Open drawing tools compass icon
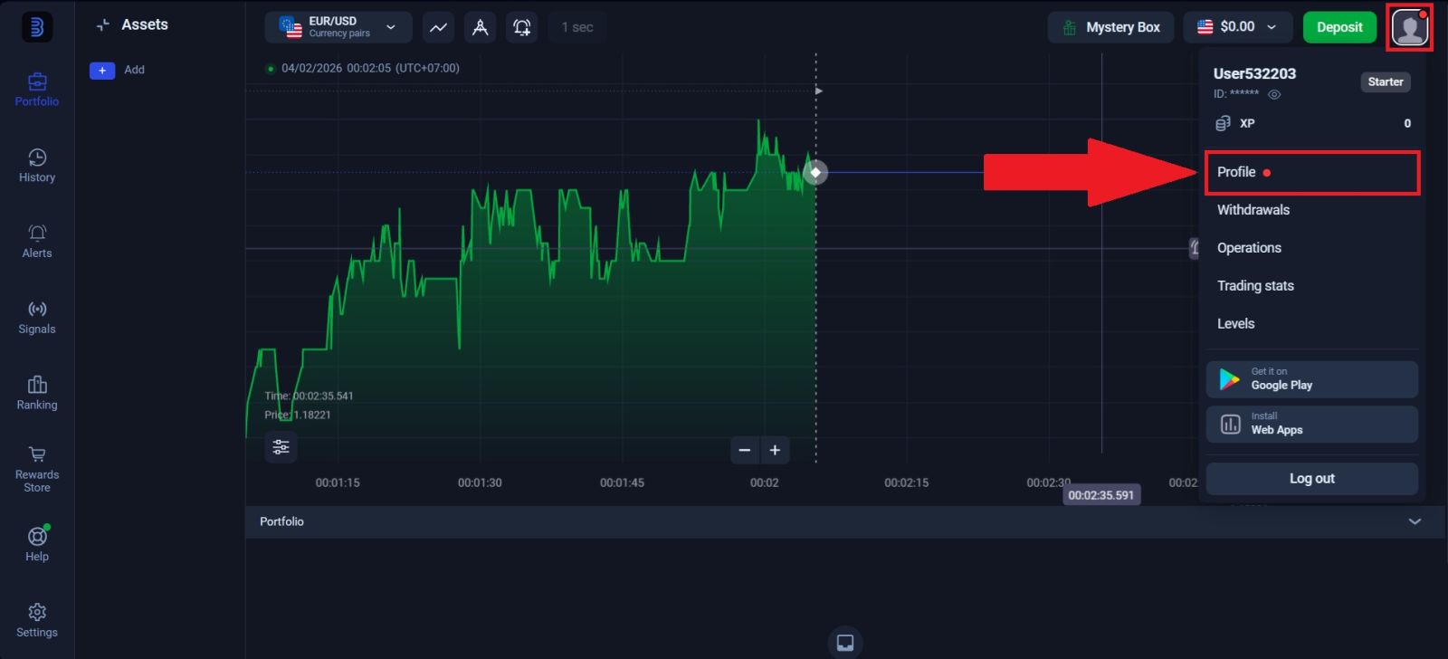The image size is (1448, 659). (481, 27)
